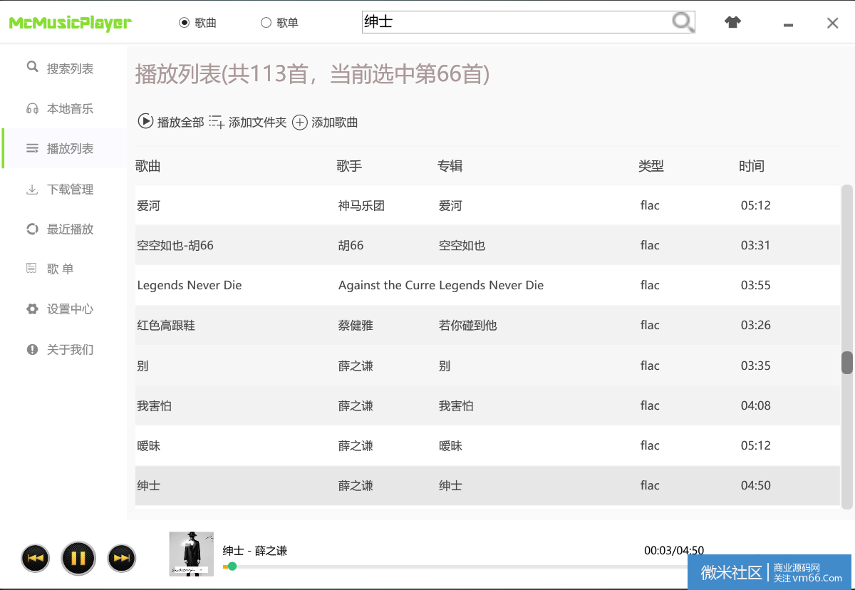Viewport: 855px width, 590px height.
Task: Select the song 暧昧
Action: click(x=487, y=445)
